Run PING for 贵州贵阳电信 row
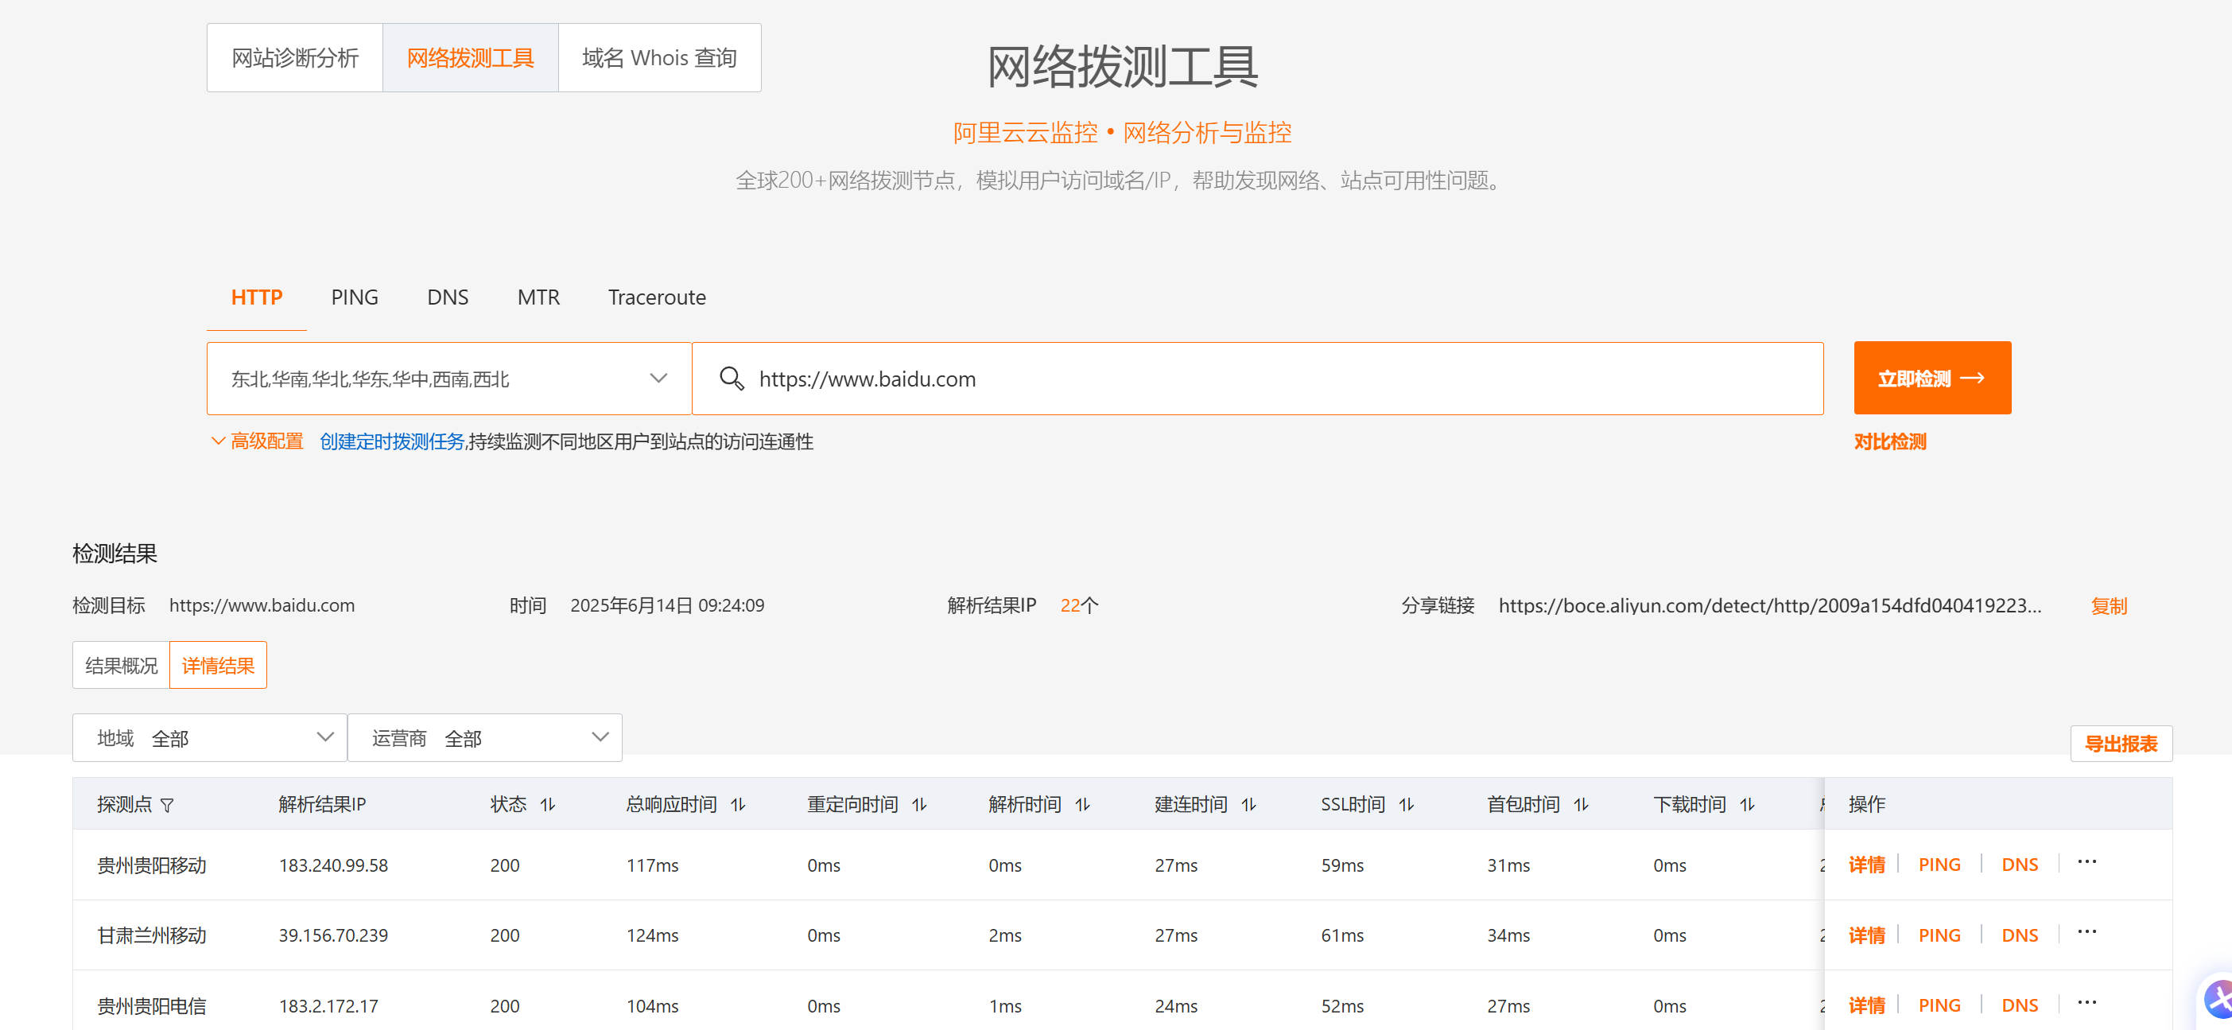This screenshot has height=1030, width=2232. pos(1939,1005)
